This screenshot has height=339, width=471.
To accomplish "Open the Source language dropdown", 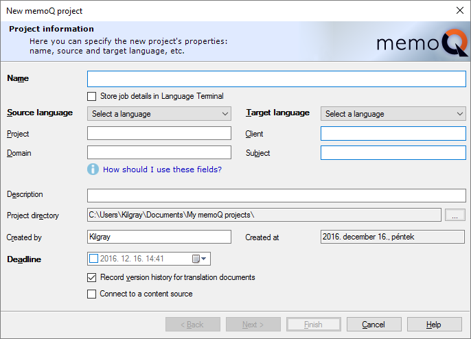I will click(159, 114).
